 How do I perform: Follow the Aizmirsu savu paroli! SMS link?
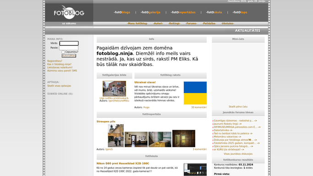[x=62, y=71]
